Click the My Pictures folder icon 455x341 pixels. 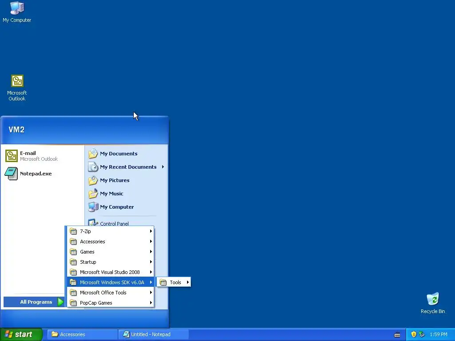93,180
